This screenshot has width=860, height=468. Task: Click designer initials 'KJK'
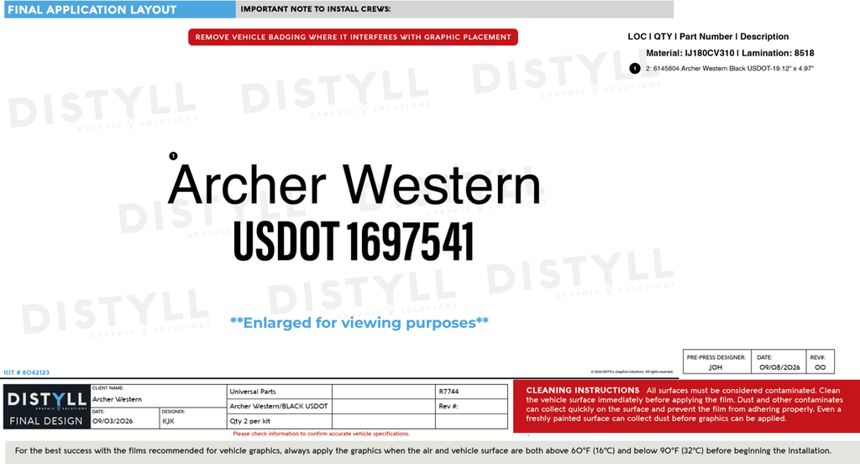[168, 421]
